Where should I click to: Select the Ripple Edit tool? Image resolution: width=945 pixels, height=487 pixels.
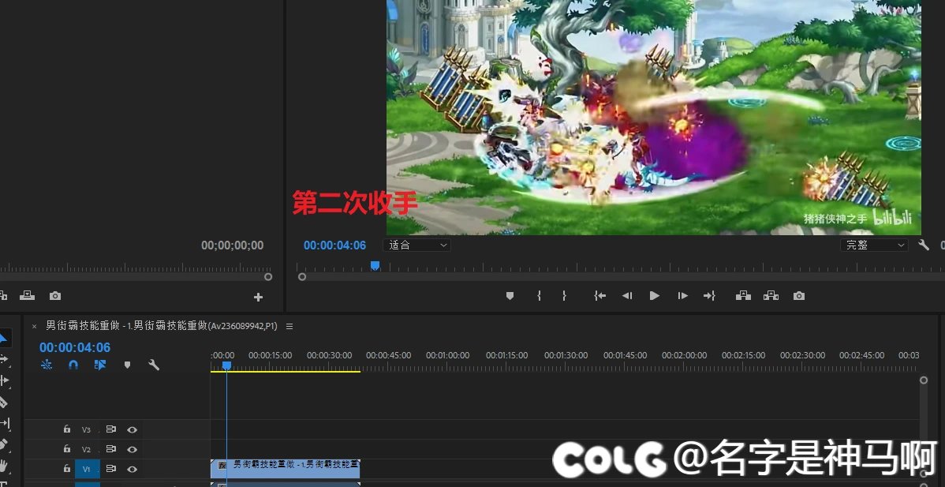point(4,380)
